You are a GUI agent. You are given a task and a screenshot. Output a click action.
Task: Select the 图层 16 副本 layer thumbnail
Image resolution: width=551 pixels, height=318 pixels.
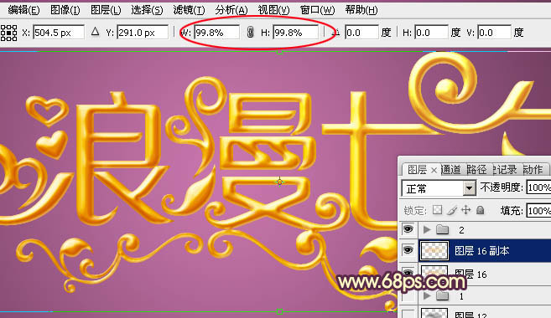[x=434, y=251]
